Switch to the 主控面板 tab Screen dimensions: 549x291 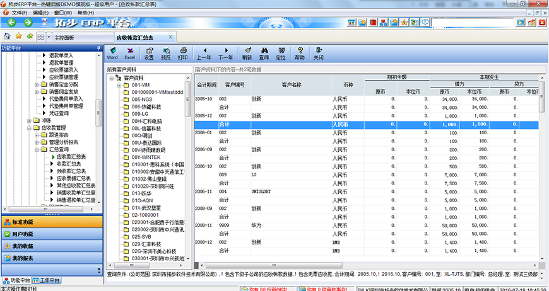click(78, 38)
